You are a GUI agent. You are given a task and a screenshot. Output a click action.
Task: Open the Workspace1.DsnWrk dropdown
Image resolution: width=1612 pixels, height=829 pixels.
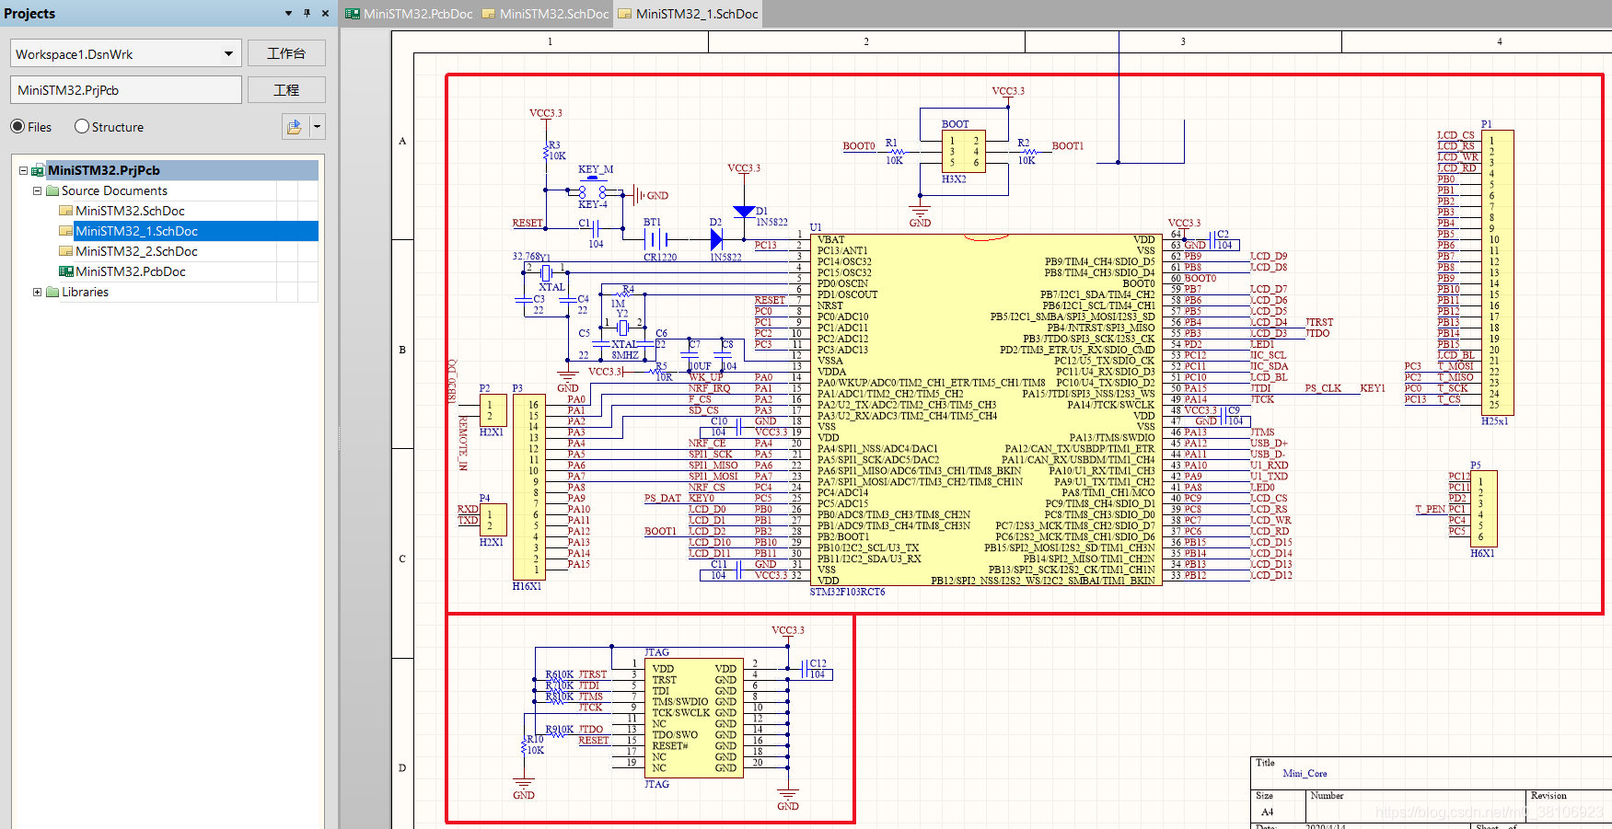[231, 53]
